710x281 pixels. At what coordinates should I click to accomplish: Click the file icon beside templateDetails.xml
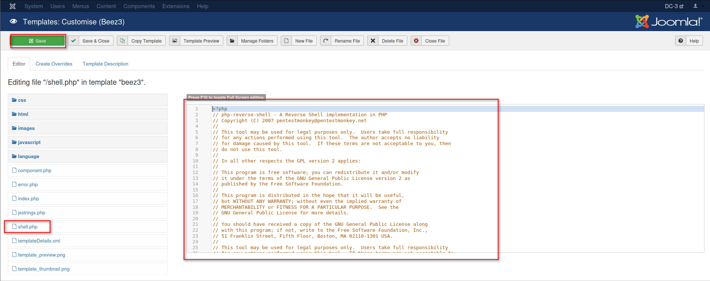[x=14, y=241]
